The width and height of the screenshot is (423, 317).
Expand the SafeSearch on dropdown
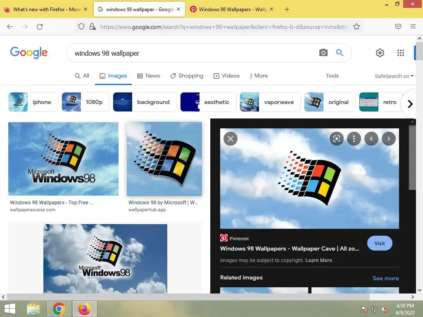click(x=394, y=76)
